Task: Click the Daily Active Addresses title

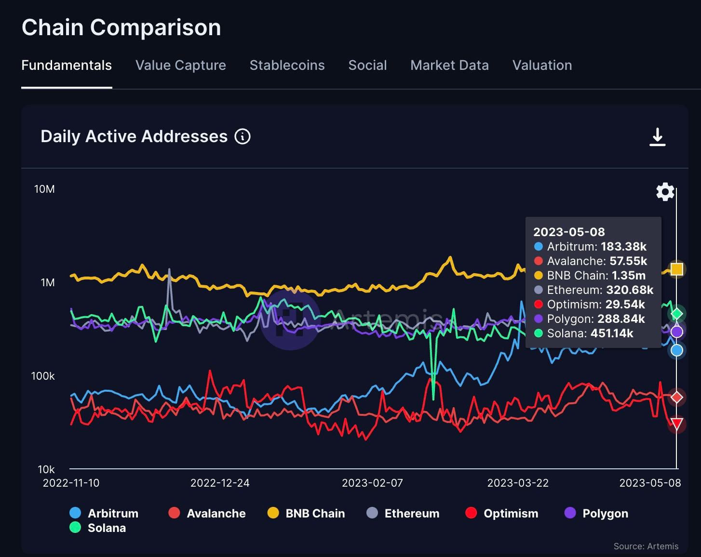Action: pos(134,136)
